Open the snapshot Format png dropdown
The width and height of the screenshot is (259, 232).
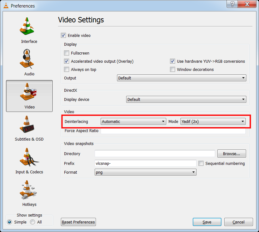(x=145, y=172)
